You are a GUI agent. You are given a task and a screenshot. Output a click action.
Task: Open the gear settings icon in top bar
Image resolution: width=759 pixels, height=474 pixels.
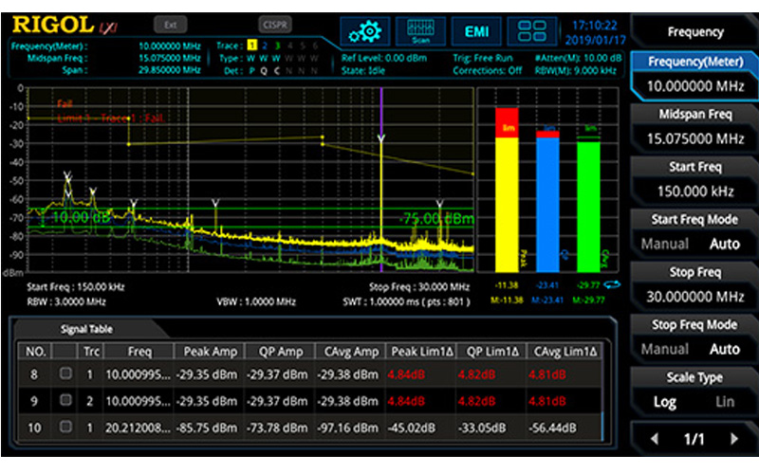tap(363, 30)
